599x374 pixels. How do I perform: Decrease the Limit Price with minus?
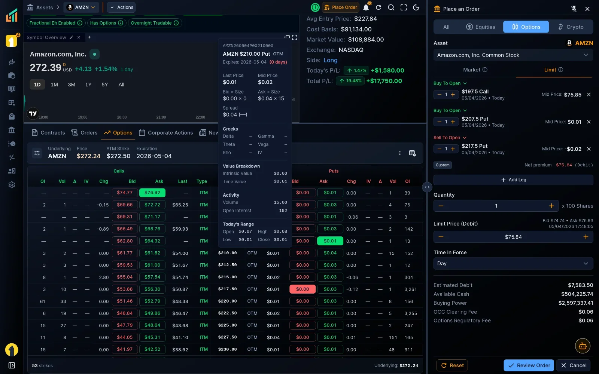[441, 237]
